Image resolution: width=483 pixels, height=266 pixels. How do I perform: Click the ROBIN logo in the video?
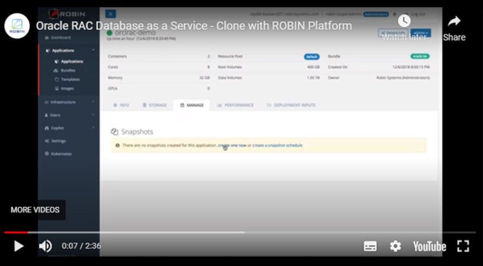68,14
